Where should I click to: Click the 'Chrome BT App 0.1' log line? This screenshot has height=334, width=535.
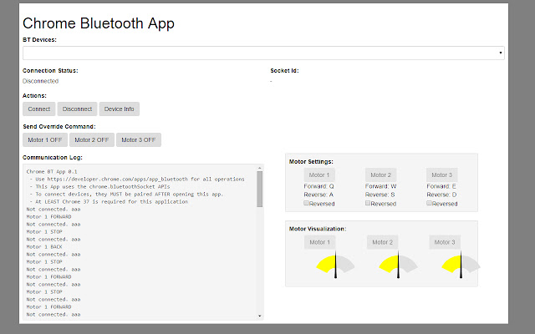click(52, 171)
